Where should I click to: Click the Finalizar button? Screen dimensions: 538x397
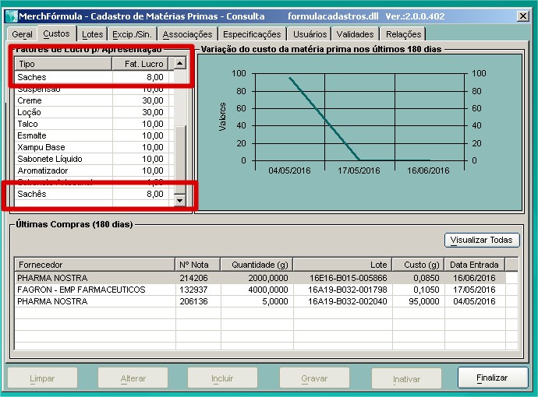492,378
